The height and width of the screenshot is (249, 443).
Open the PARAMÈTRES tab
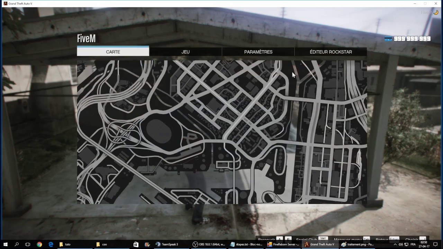coord(258,52)
